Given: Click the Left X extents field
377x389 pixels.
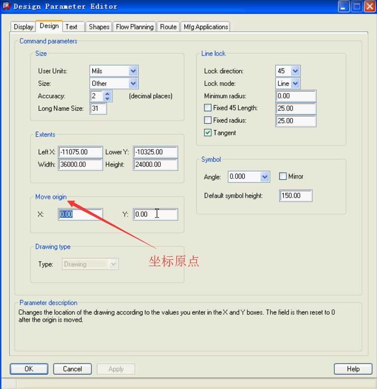Looking at the screenshot, I should coord(80,152).
